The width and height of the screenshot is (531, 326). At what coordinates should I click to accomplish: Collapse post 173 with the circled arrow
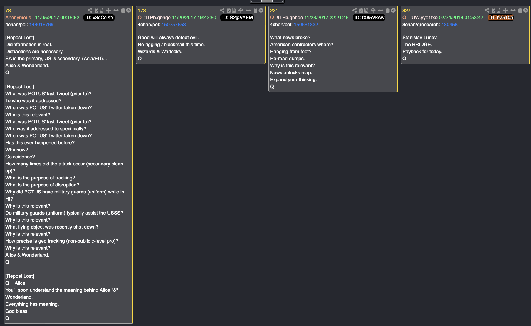pos(261,11)
